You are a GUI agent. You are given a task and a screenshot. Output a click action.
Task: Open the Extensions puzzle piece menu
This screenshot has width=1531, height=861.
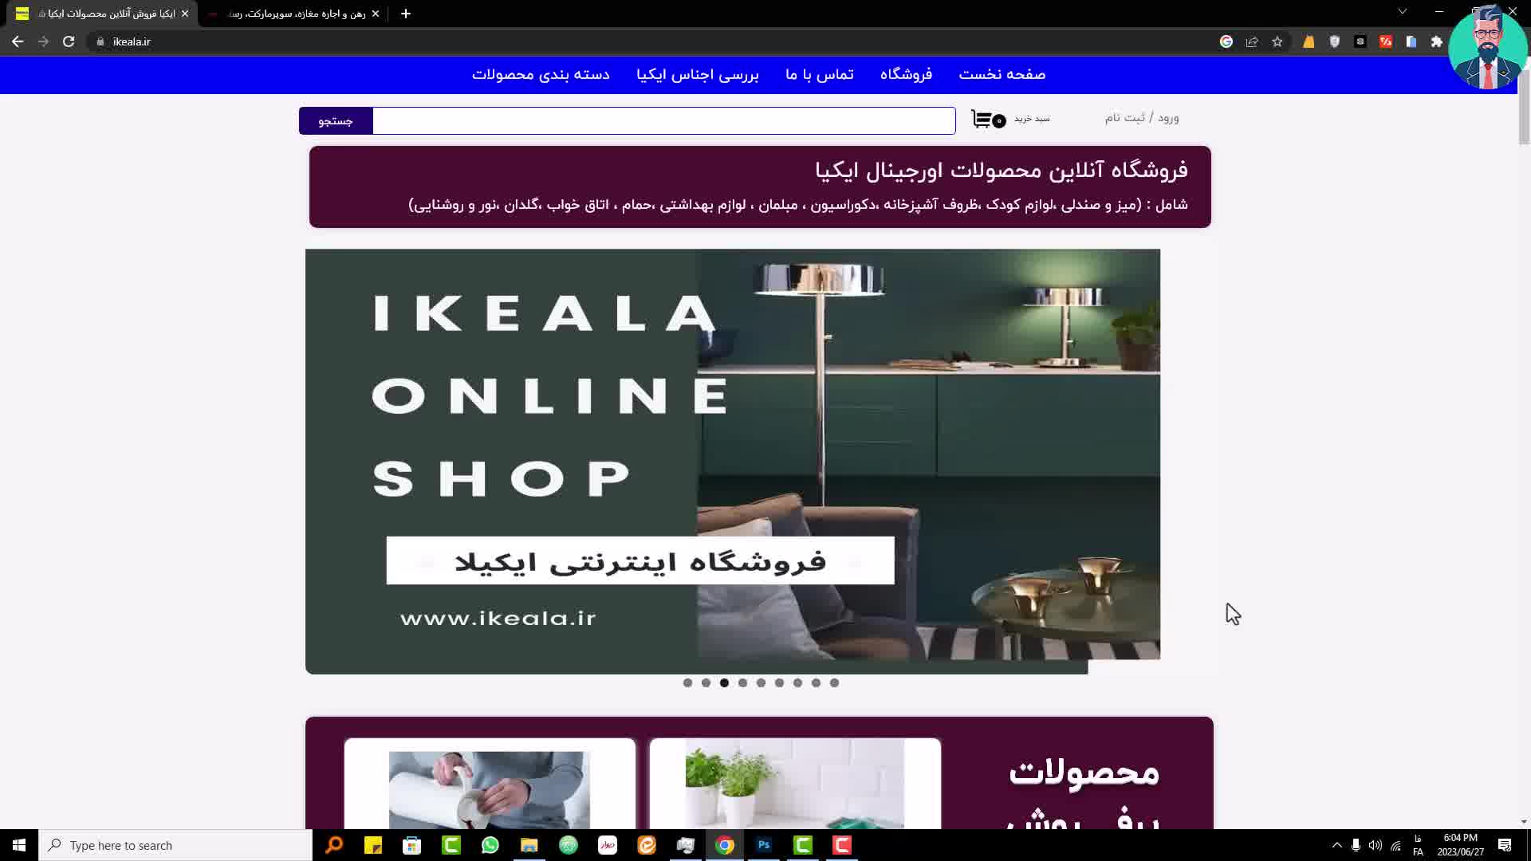click(x=1437, y=41)
